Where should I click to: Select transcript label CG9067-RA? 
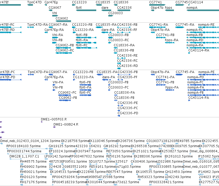click(58, 25)
